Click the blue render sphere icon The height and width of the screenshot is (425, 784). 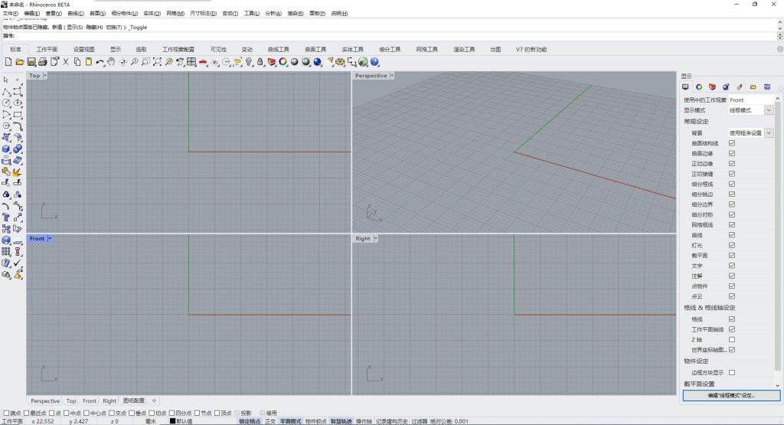point(318,62)
